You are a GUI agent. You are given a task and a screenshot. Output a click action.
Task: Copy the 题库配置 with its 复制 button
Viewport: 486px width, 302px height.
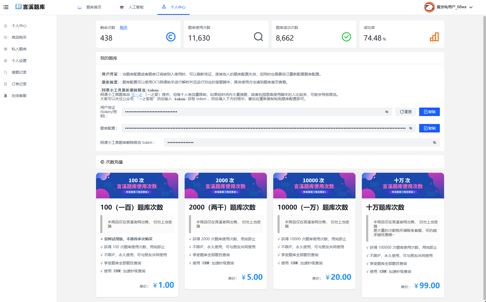429,128
